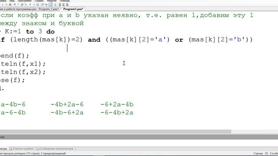Click the empty line with the text cursor
This screenshot has width=278, height=156.
point(139,48)
